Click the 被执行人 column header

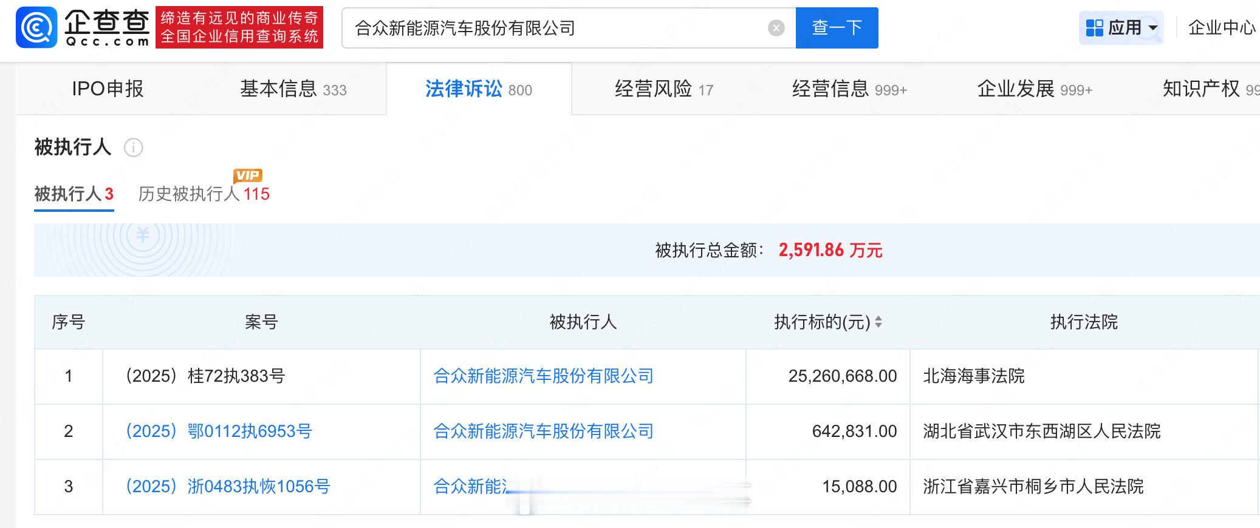coord(583,322)
